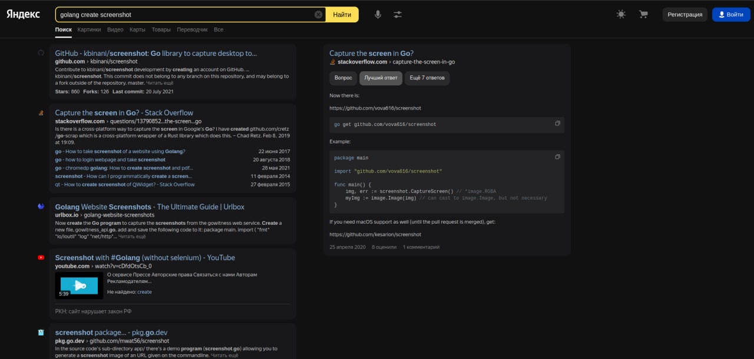Copy the package main example code
This screenshot has height=359, width=754.
(x=557, y=157)
